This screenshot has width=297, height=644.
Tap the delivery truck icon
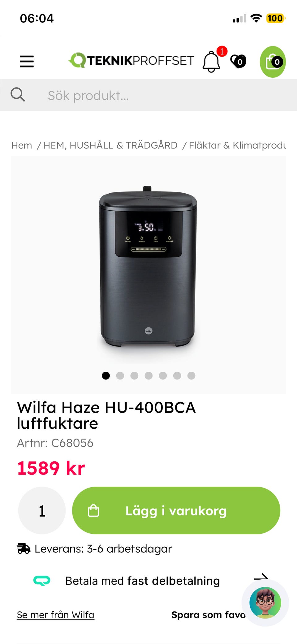coord(24,548)
